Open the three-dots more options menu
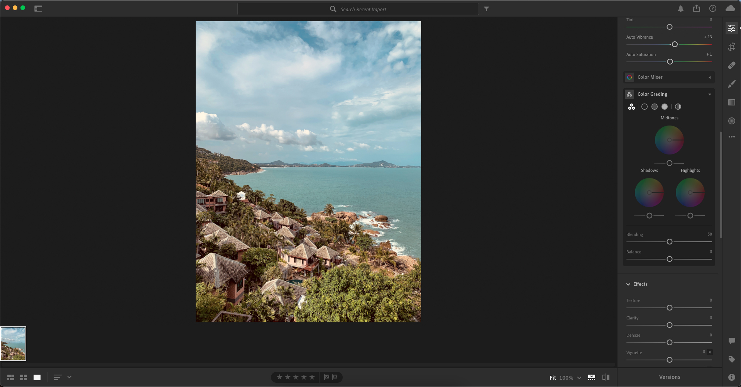Screen dimensions: 741x387 [731, 137]
